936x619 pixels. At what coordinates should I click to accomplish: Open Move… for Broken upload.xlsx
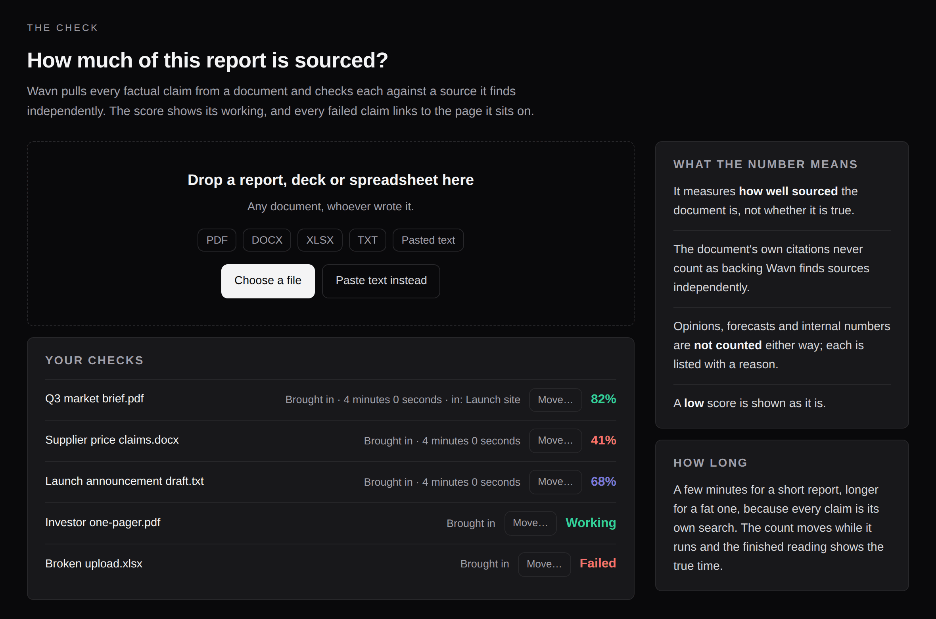(x=544, y=564)
